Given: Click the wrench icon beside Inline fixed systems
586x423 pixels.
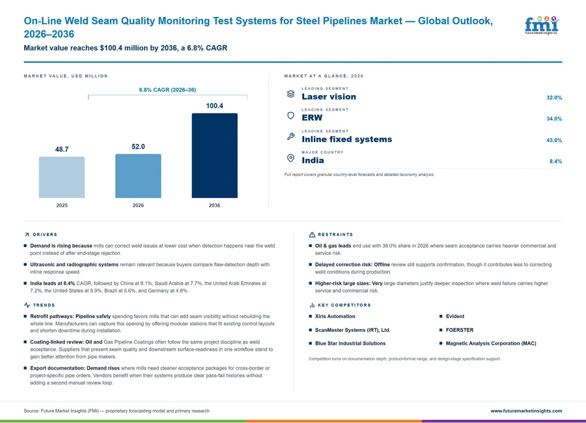Looking at the screenshot, I should 290,136.
